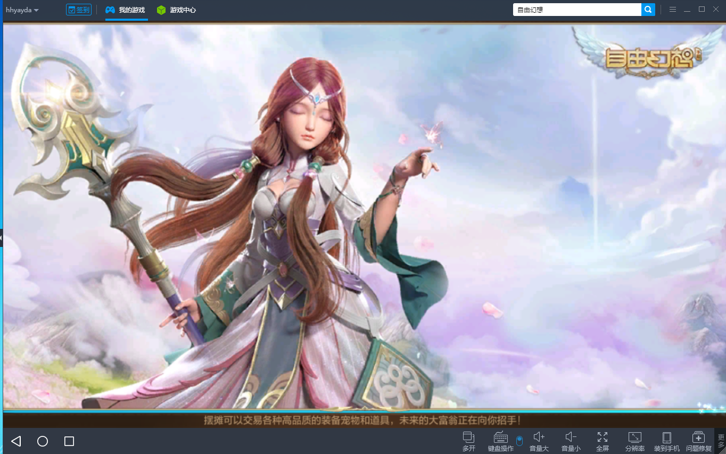Viewport: 726px width, 454px height.
Task: Close the emulator window
Action: [716, 10]
